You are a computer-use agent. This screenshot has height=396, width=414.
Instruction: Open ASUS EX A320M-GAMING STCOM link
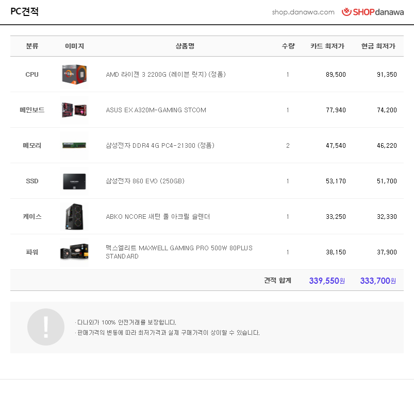tap(156, 110)
